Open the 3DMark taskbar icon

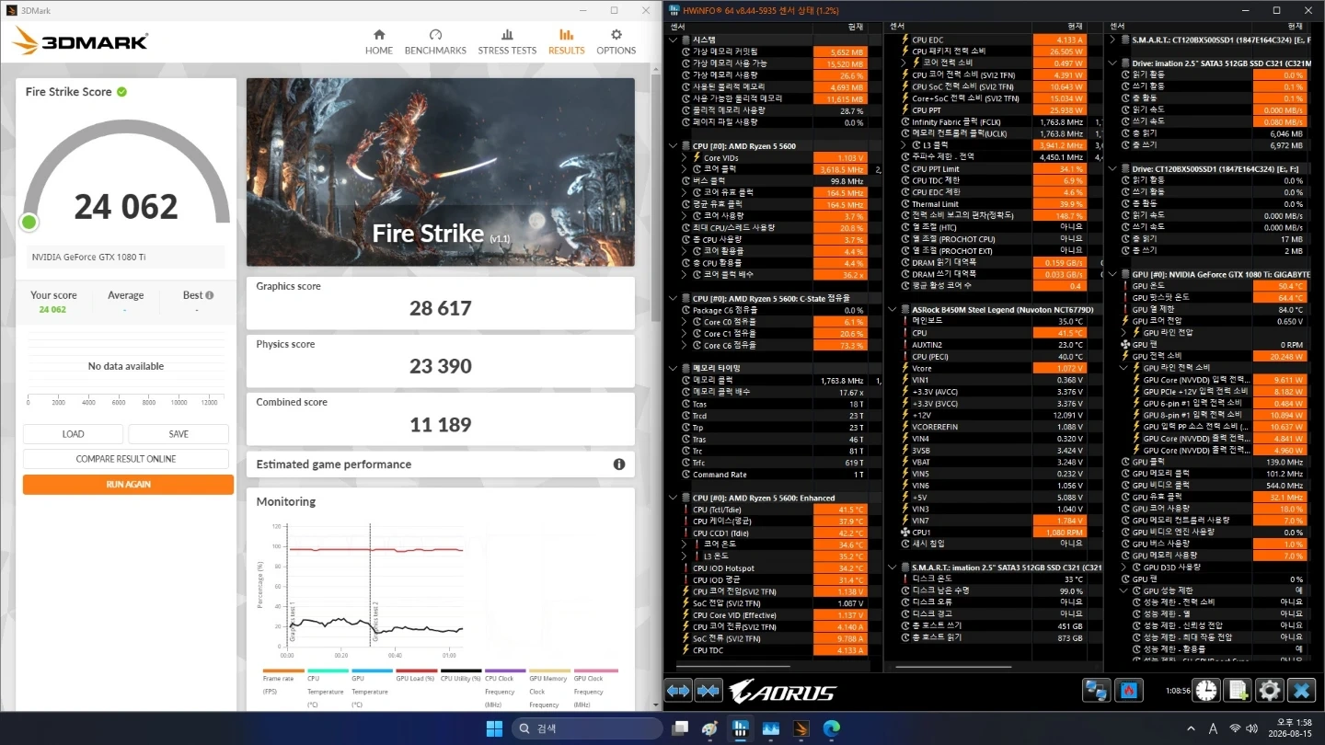[x=801, y=728]
